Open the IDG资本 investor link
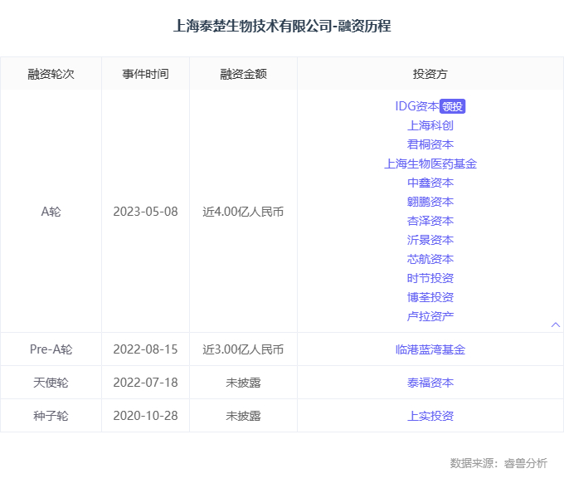 [x=417, y=106]
